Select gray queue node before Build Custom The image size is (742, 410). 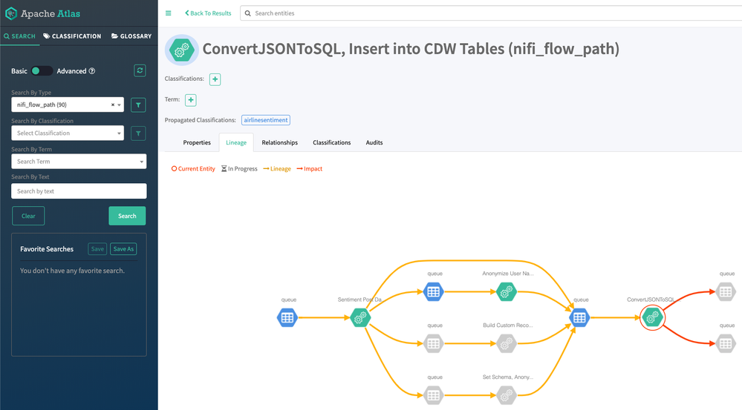(434, 344)
